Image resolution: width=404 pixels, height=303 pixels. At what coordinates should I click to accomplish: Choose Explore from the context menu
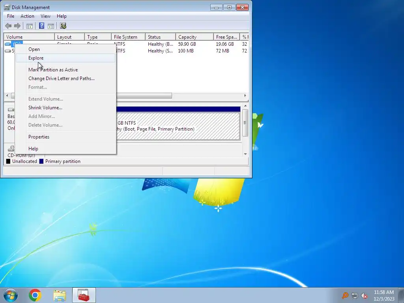pos(65,58)
